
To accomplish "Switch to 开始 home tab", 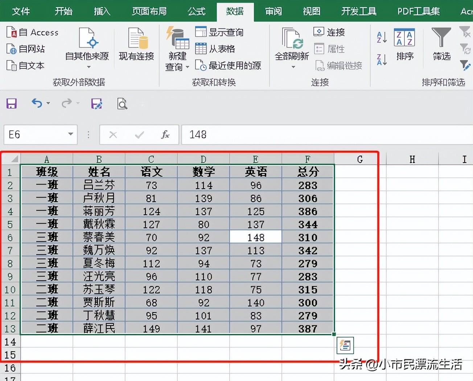I will (x=63, y=11).
